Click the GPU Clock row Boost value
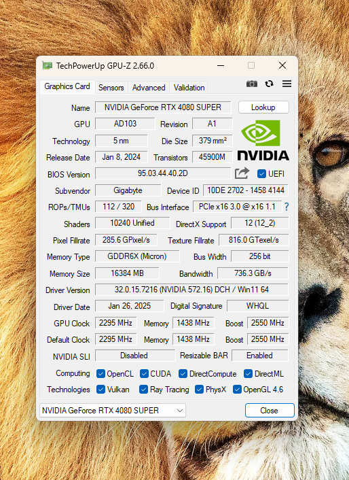349x480 pixels. pyautogui.click(x=268, y=323)
